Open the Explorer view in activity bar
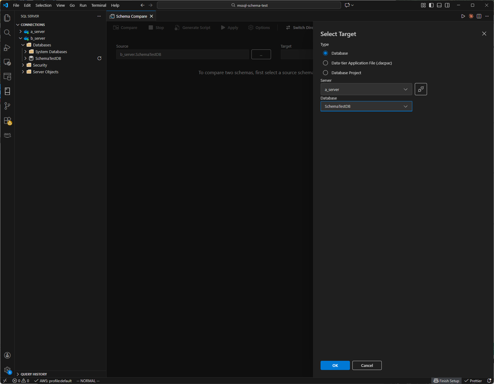 point(7,18)
